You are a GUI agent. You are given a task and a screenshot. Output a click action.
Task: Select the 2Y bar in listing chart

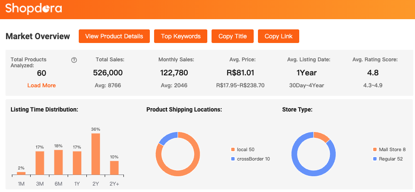(x=96, y=154)
